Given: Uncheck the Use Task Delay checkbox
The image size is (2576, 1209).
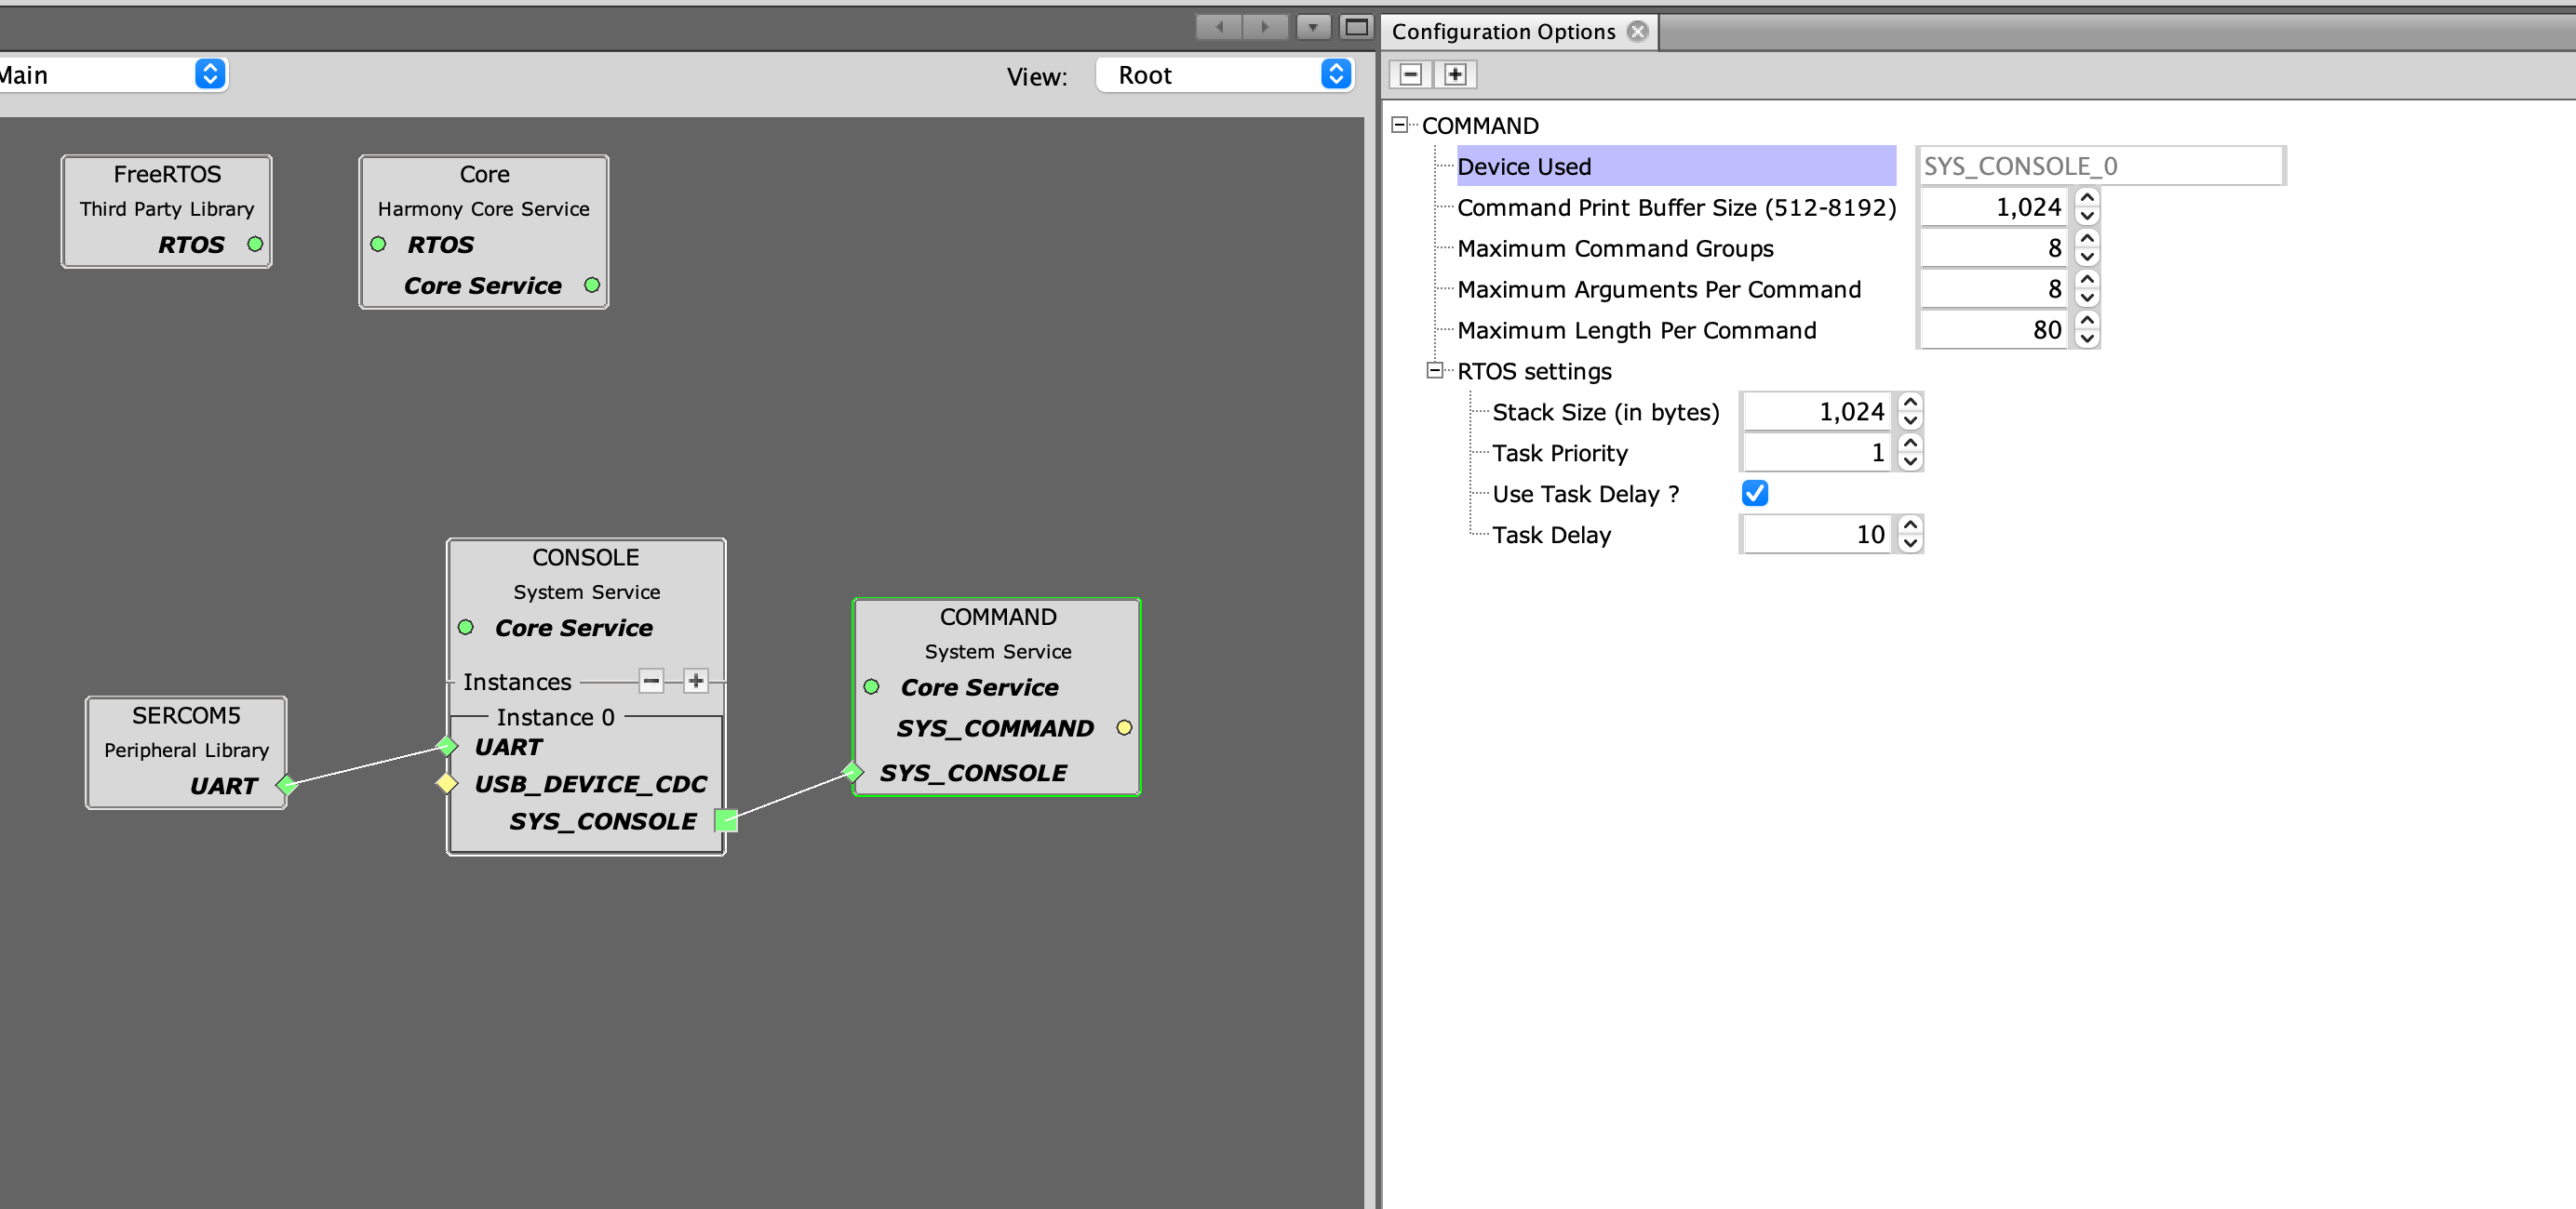Looking at the screenshot, I should click(1754, 494).
